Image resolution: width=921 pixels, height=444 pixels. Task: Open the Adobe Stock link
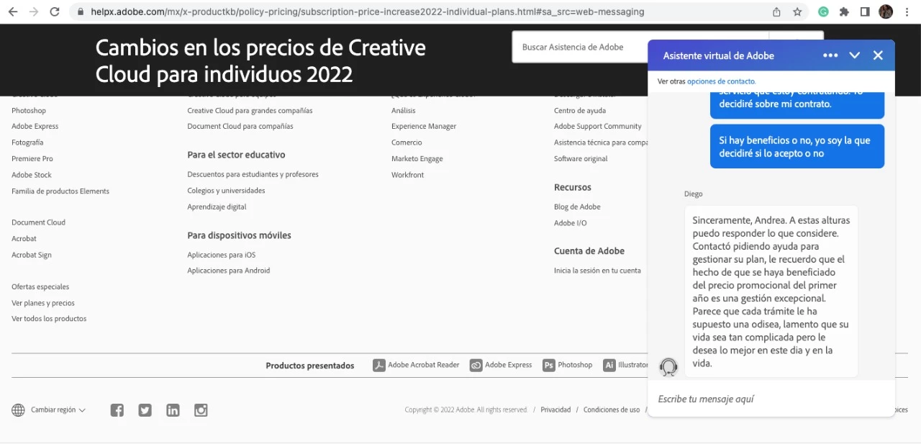(x=32, y=175)
